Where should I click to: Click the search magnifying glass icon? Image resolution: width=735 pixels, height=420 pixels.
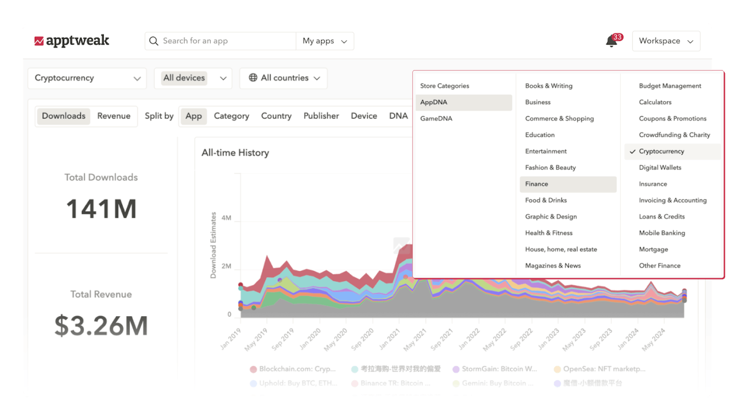point(153,41)
